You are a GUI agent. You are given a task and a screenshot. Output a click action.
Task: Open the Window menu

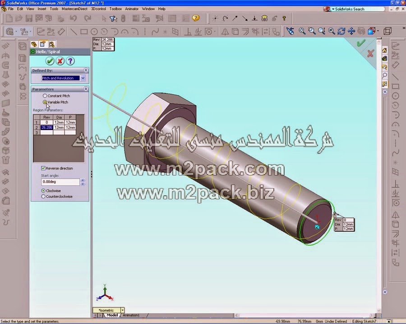[148, 9]
